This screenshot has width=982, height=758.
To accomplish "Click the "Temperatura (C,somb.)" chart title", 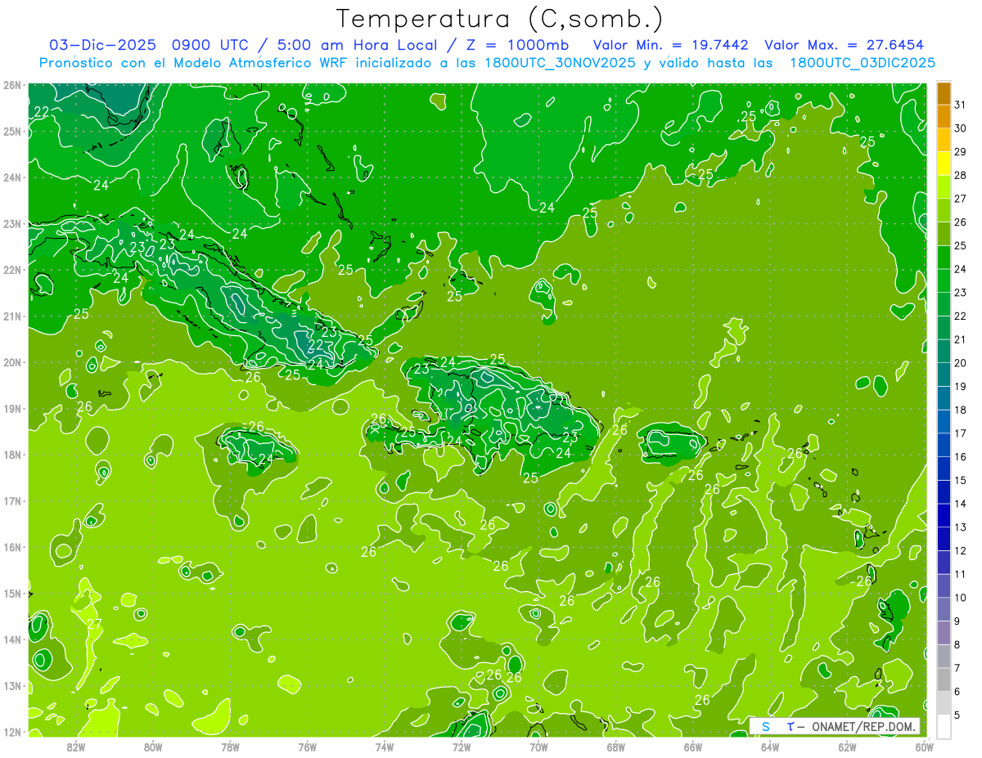I will [500, 20].
